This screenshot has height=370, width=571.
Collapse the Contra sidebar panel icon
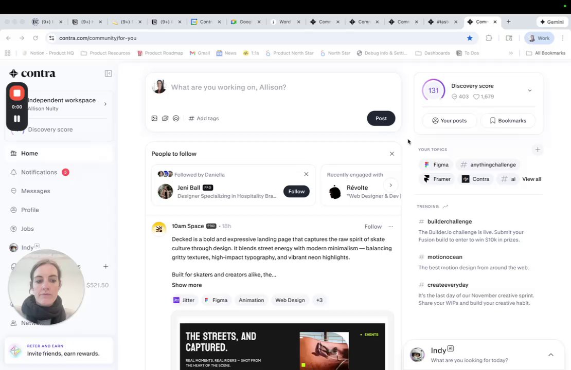click(108, 73)
